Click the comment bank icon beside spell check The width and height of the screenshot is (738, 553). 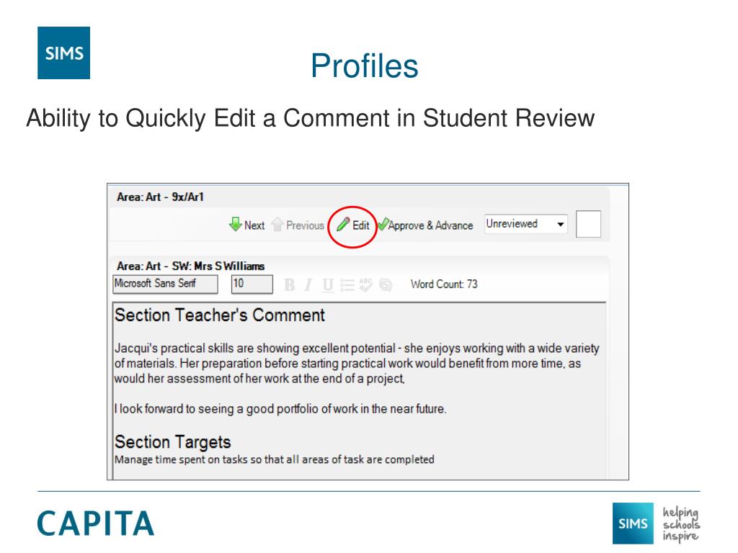click(386, 284)
